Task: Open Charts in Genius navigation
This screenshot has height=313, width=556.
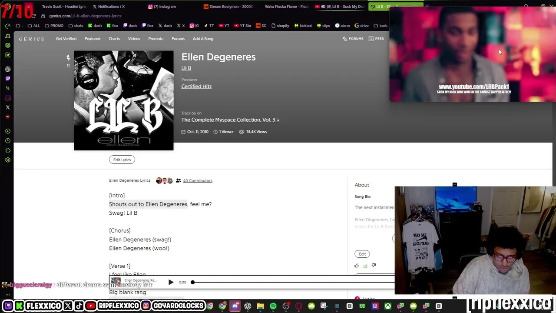Action: (114, 39)
